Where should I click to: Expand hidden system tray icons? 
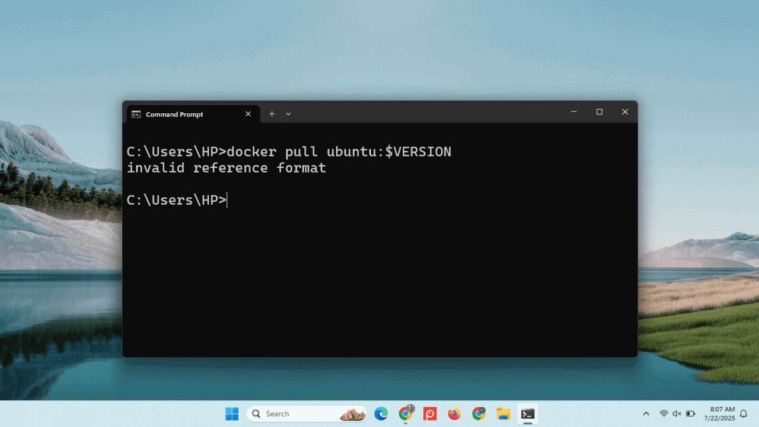coord(646,413)
